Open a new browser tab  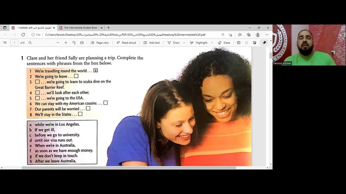coord(108,28)
